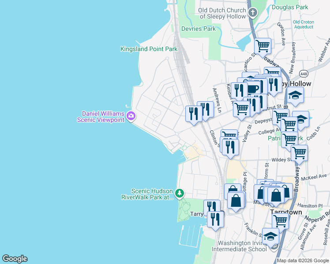Select the Andrews Ln street label

point(217,100)
